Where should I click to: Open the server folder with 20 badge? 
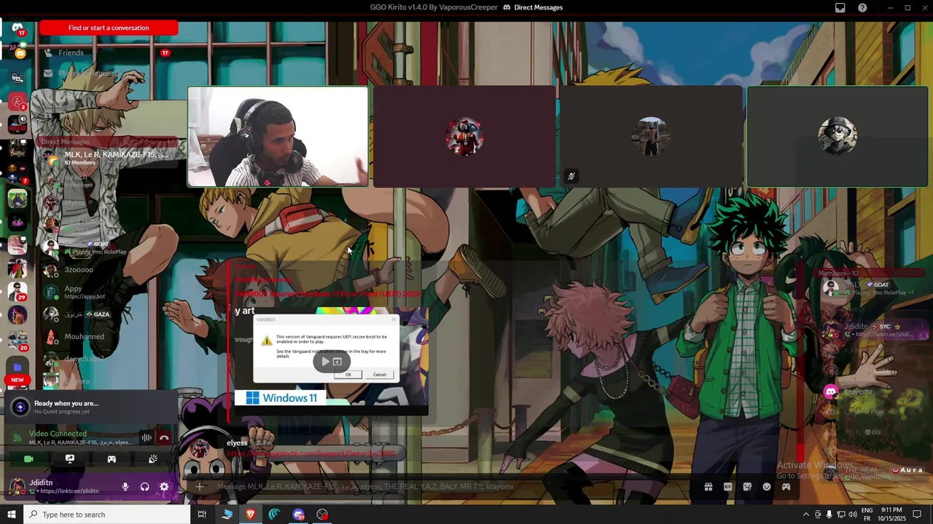17,340
